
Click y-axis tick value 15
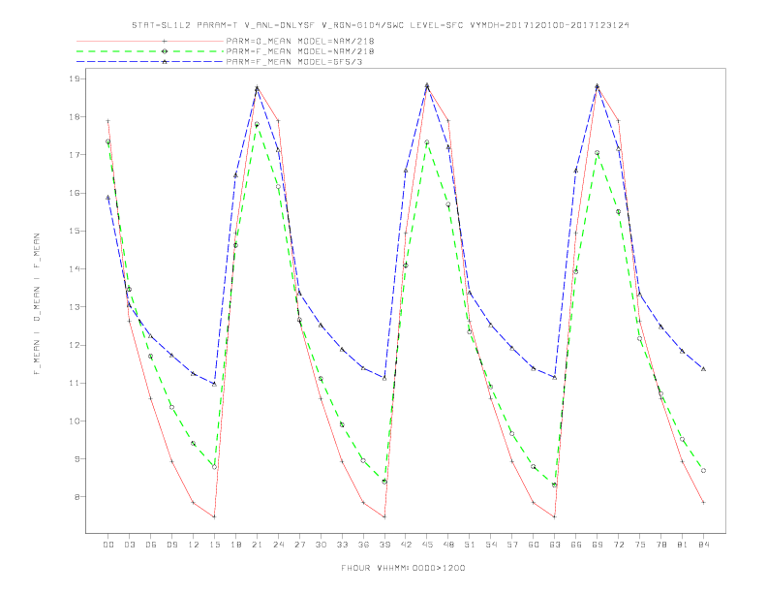click(76, 231)
